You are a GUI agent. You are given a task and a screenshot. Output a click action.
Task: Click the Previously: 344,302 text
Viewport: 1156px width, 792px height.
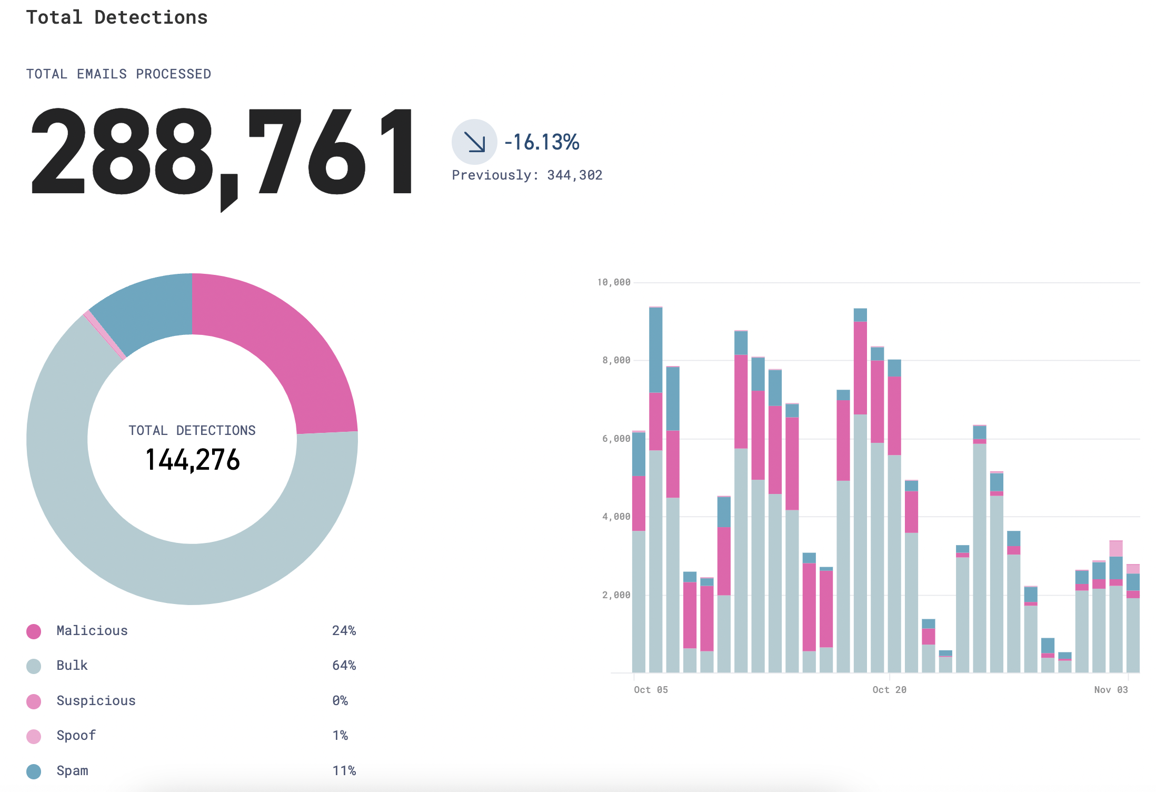(527, 175)
